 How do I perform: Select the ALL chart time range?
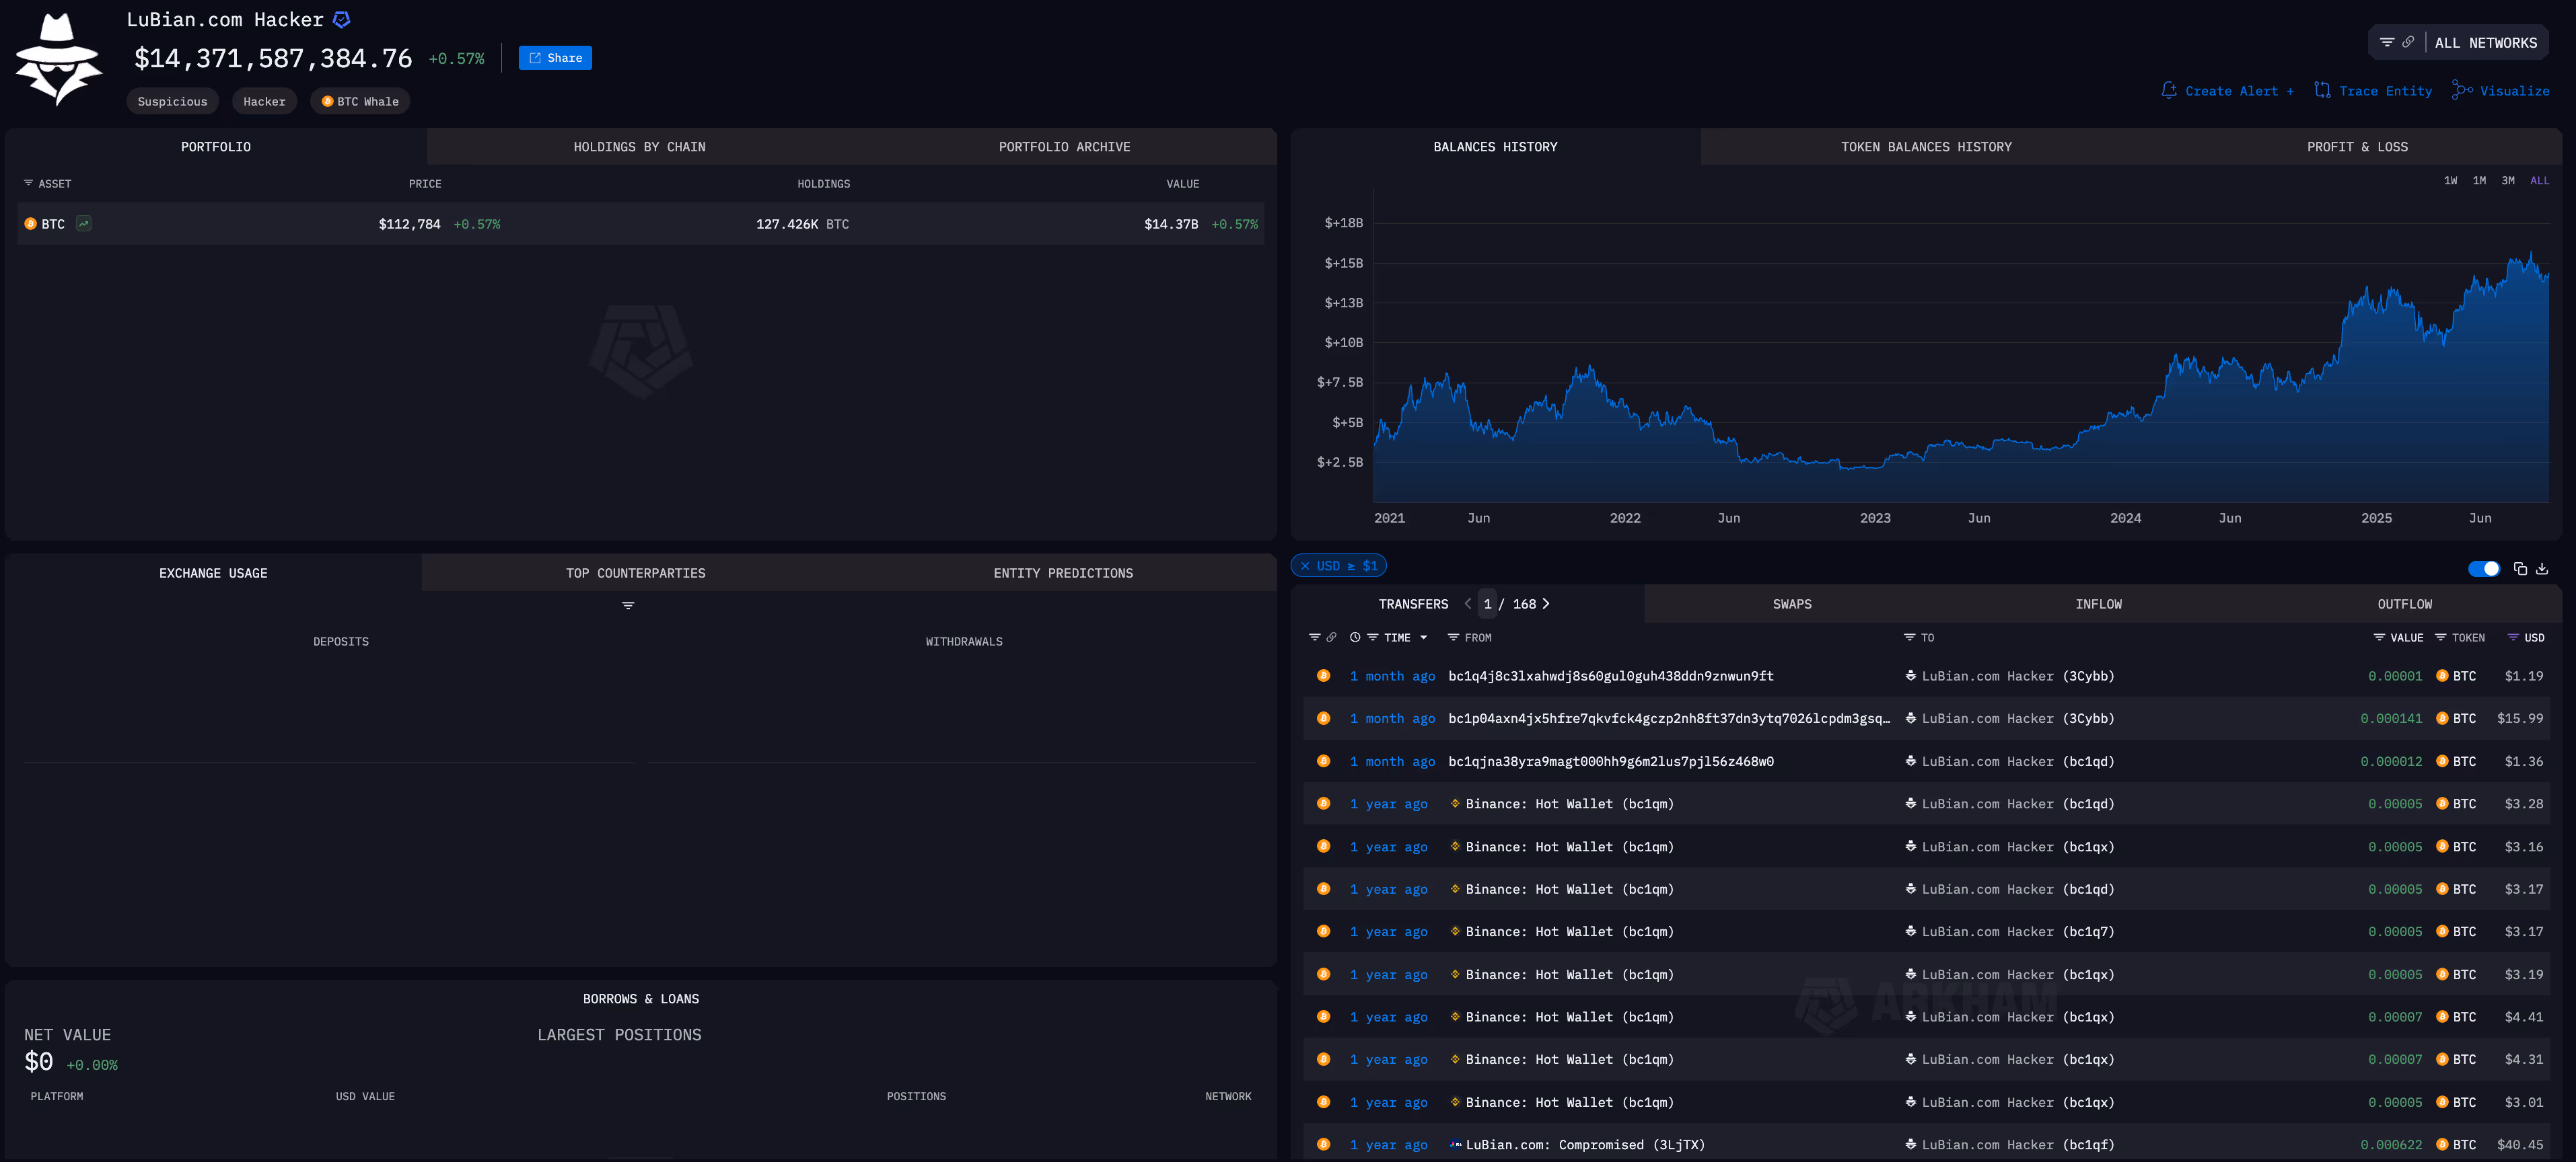point(2539,181)
